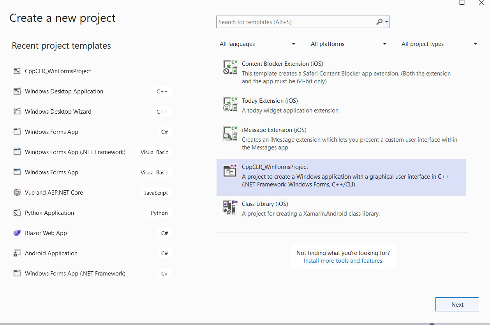Click the magnifying glass search icon
Viewport: 490px width, 325px height.
(379, 22)
